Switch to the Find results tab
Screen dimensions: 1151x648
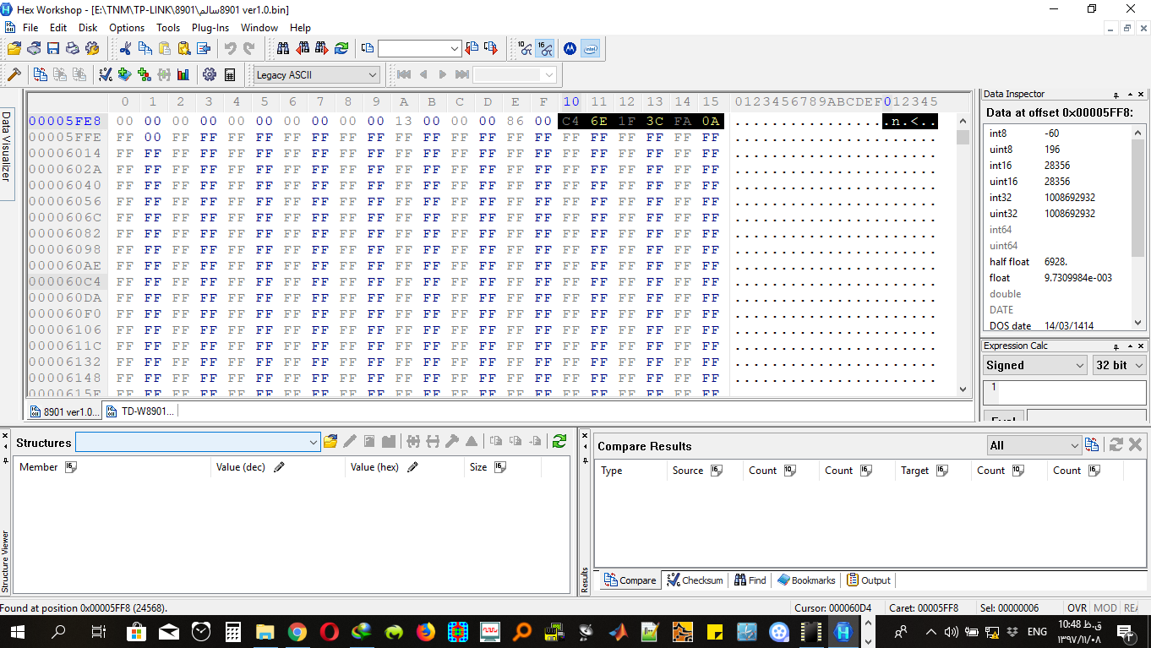tap(750, 580)
